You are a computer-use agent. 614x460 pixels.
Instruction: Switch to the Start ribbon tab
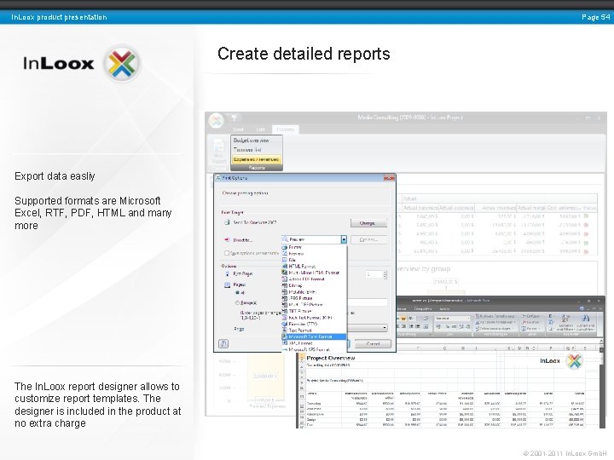pos(239,129)
